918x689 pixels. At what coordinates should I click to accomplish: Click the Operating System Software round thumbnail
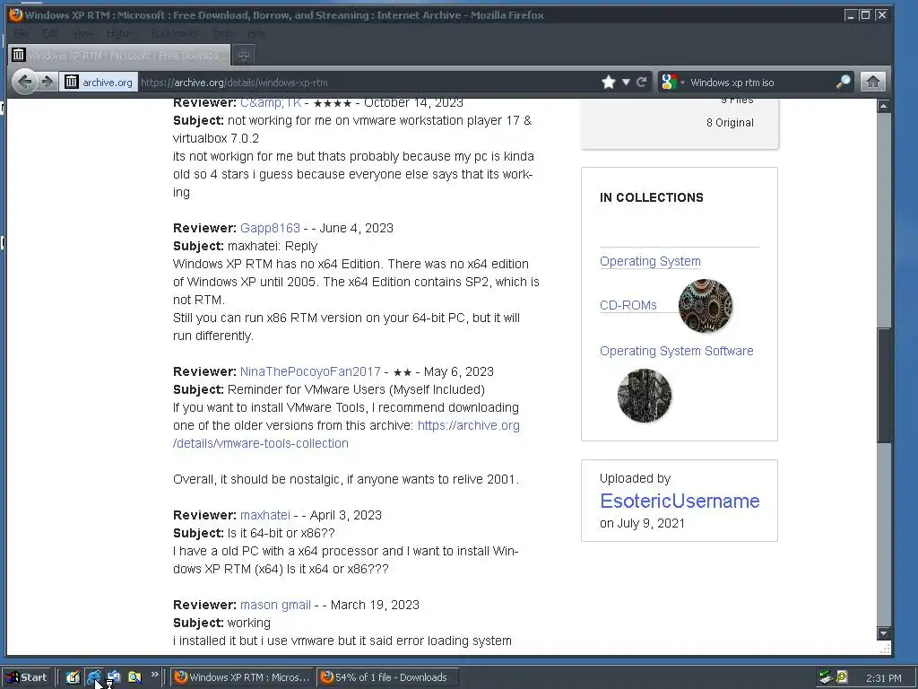point(644,396)
